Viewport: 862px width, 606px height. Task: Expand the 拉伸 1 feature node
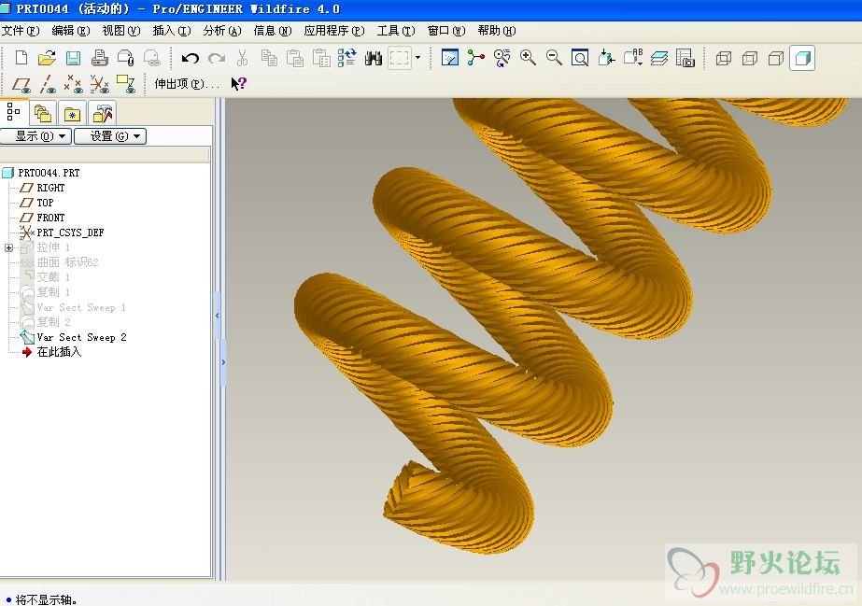click(8, 247)
